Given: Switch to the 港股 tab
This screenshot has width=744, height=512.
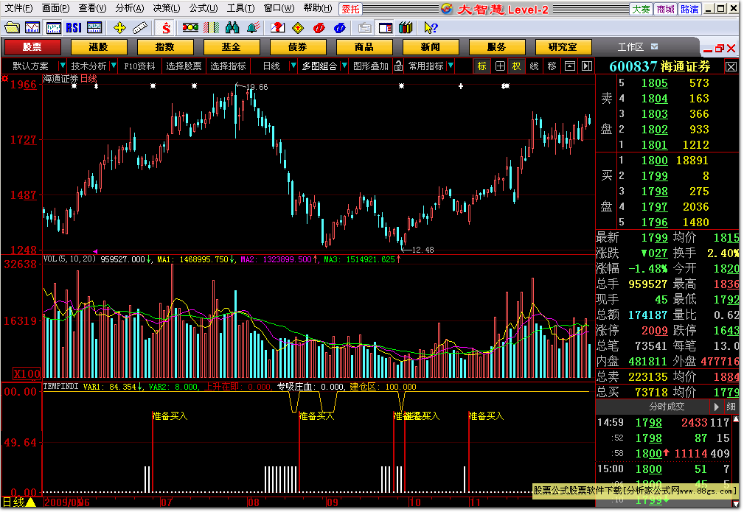Looking at the screenshot, I should point(99,47).
